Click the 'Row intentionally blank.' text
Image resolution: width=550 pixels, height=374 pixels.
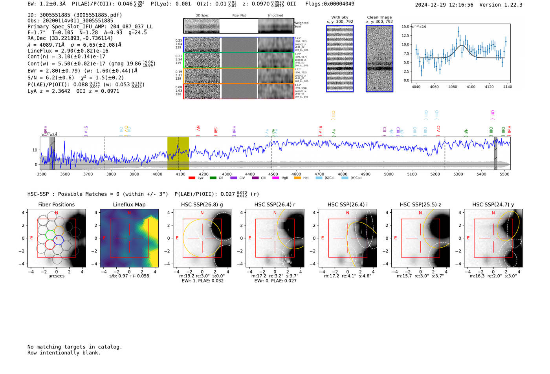tap(64, 353)
